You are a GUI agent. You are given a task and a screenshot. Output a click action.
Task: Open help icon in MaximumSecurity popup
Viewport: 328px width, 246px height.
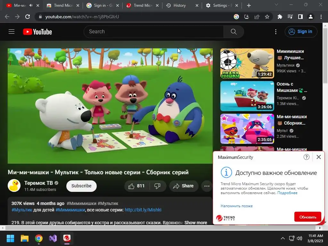click(307, 157)
